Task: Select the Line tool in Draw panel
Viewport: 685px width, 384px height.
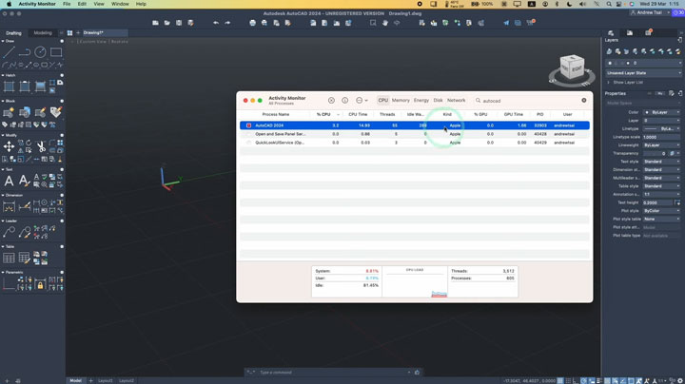Action: point(9,52)
